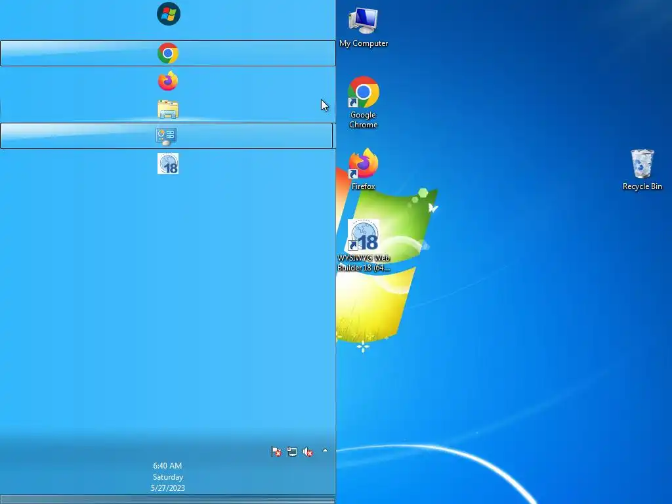The height and width of the screenshot is (504, 672).
Task: Open Firefox from the taskbar
Action: coord(167,81)
